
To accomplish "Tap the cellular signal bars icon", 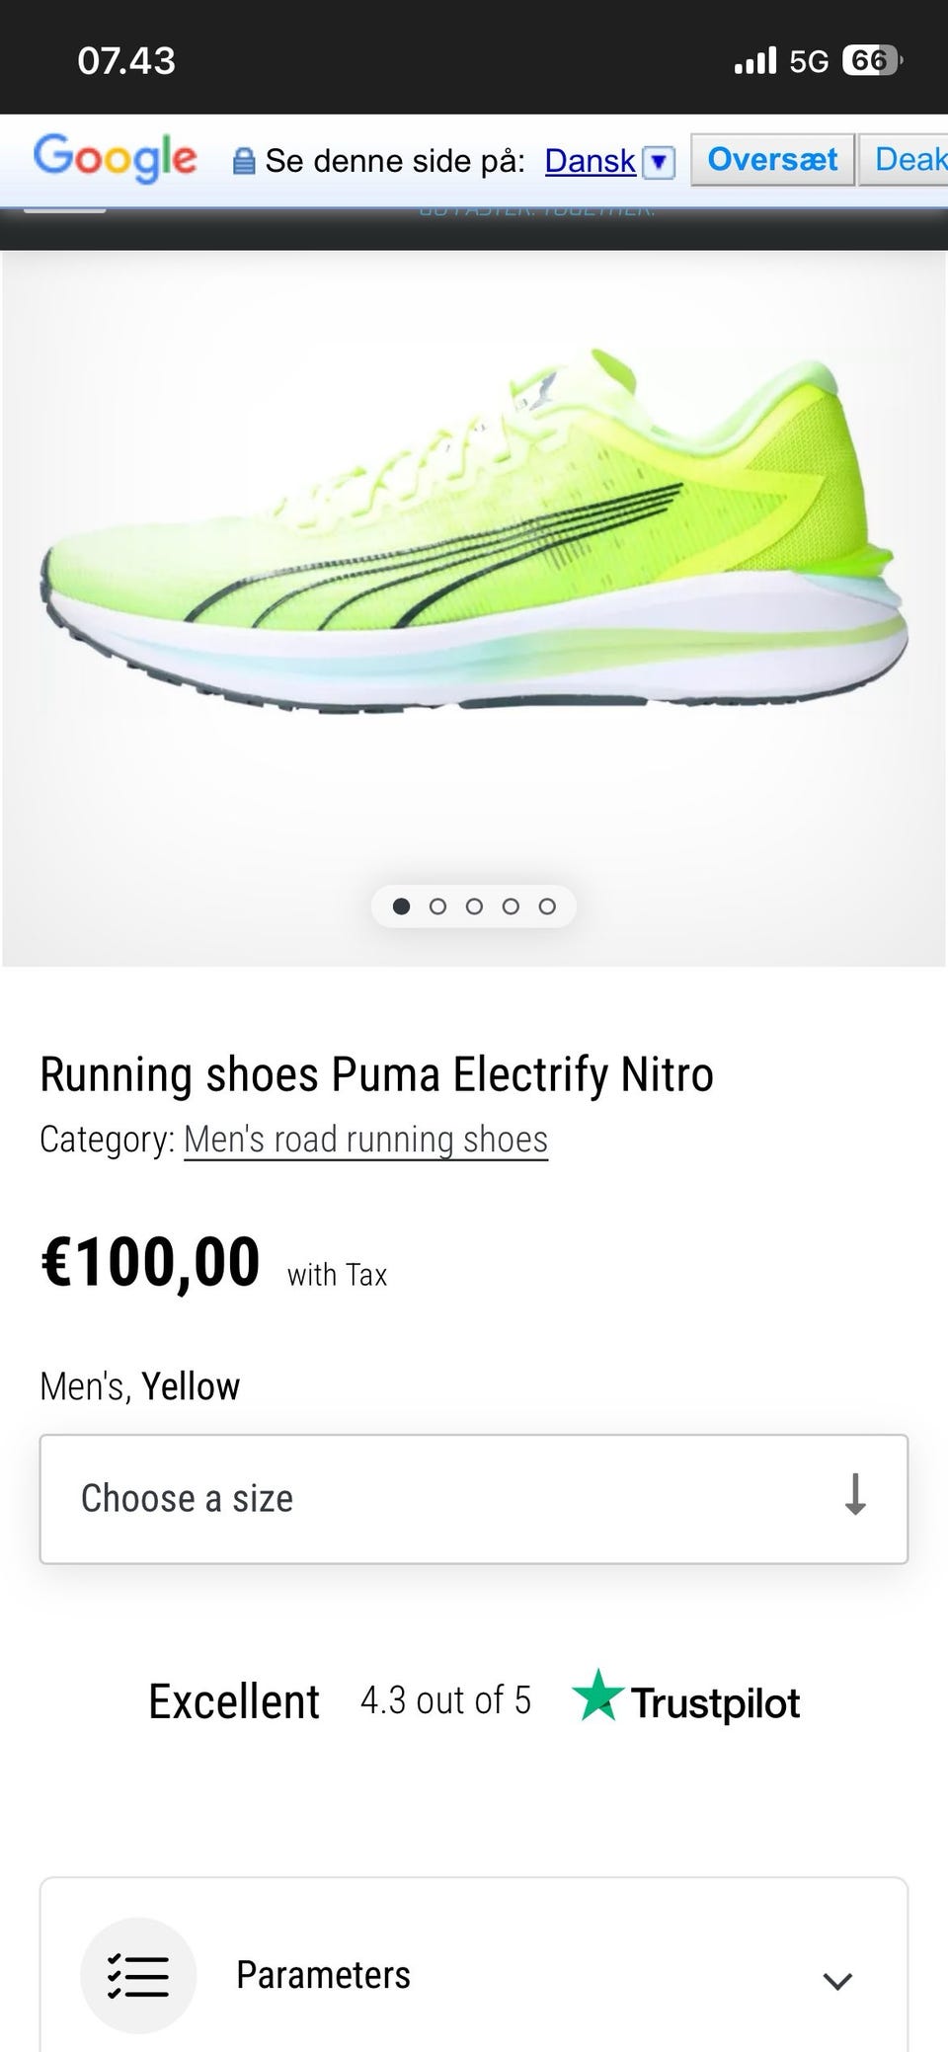I will tap(755, 61).
